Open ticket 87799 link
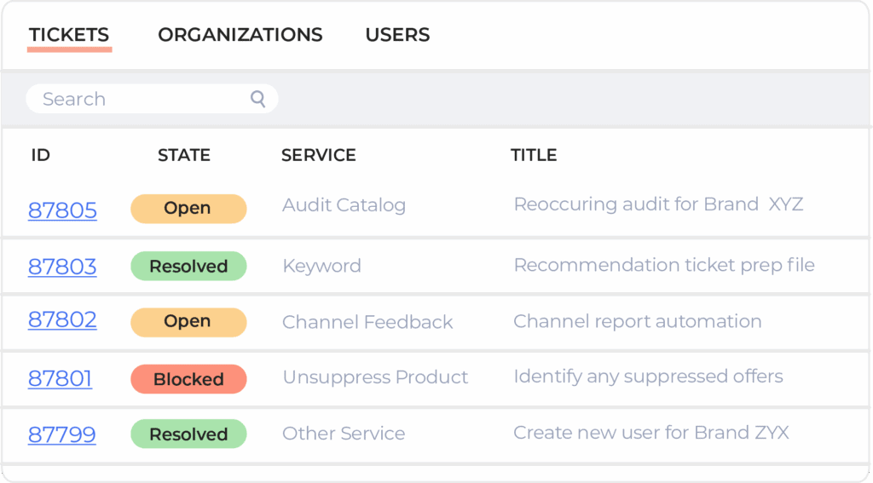The image size is (873, 483). click(x=61, y=434)
